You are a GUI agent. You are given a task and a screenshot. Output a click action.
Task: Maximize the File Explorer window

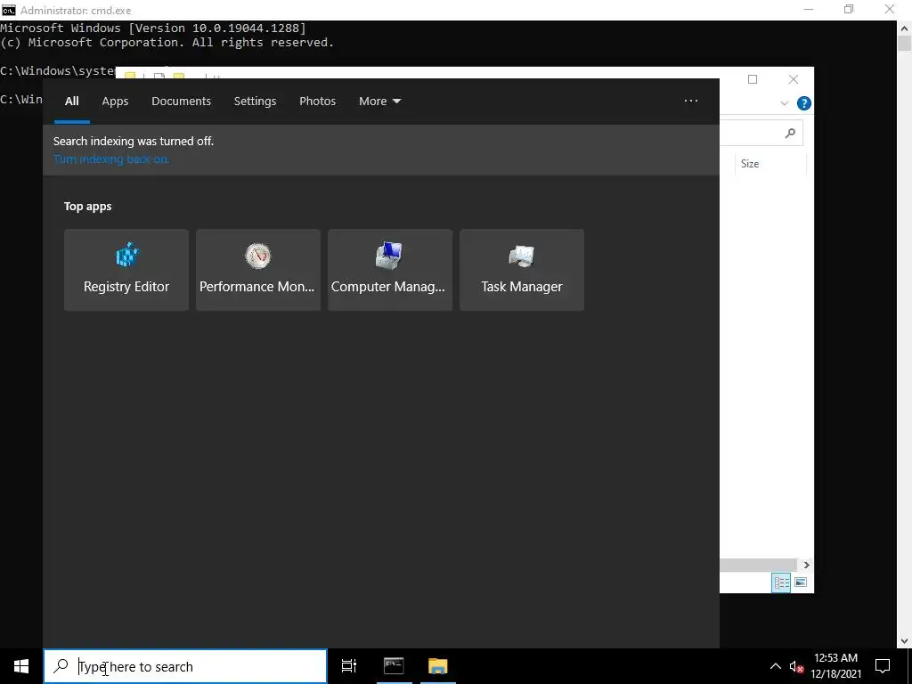tap(753, 79)
